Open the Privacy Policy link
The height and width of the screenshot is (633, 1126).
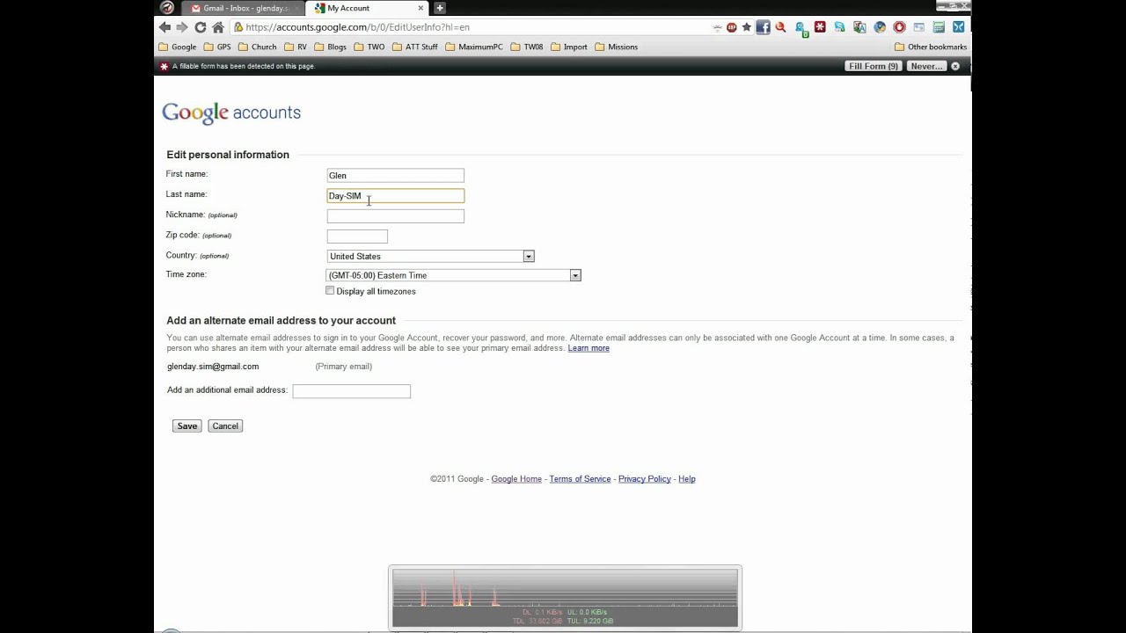click(x=645, y=479)
